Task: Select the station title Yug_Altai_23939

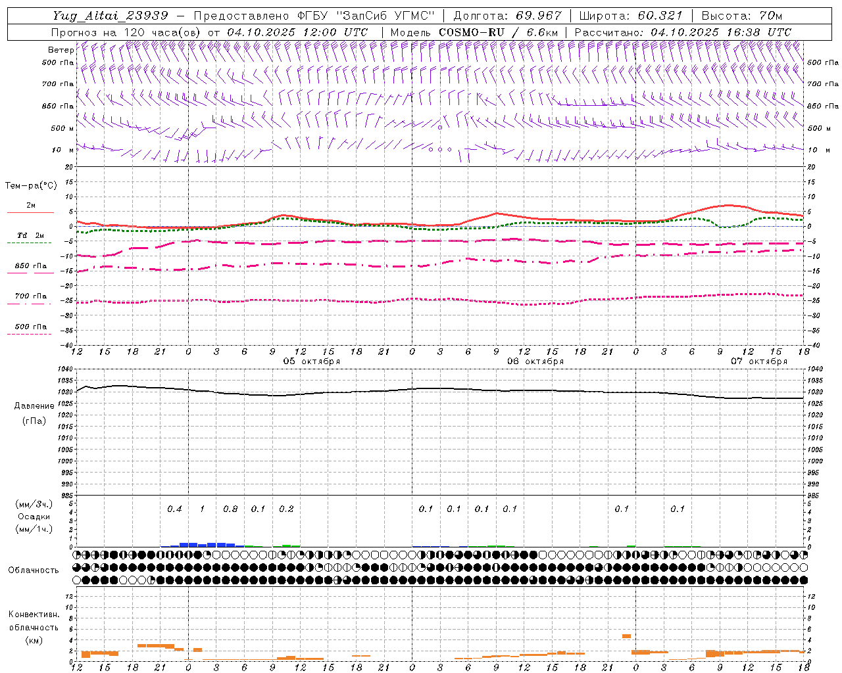Action: coord(111,16)
